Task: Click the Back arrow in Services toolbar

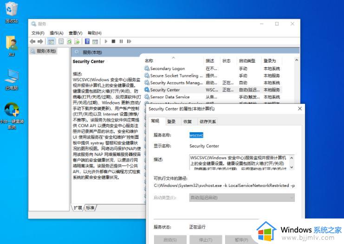Action: coord(32,41)
